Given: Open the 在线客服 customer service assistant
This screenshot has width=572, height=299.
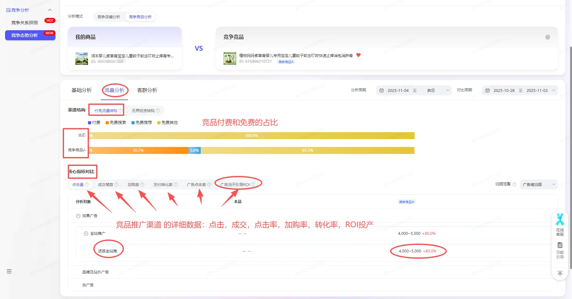Looking at the screenshot, I should [560, 225].
